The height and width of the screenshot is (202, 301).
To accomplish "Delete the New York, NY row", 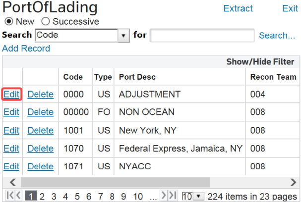I will [x=41, y=130].
